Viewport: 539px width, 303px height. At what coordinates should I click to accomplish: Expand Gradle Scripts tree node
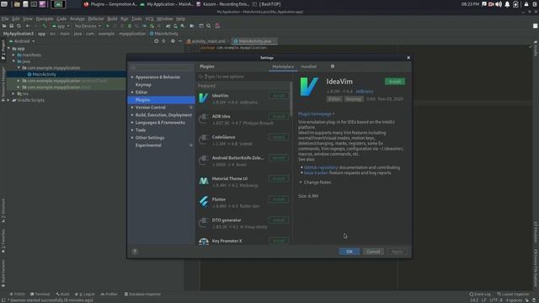(x=8, y=100)
